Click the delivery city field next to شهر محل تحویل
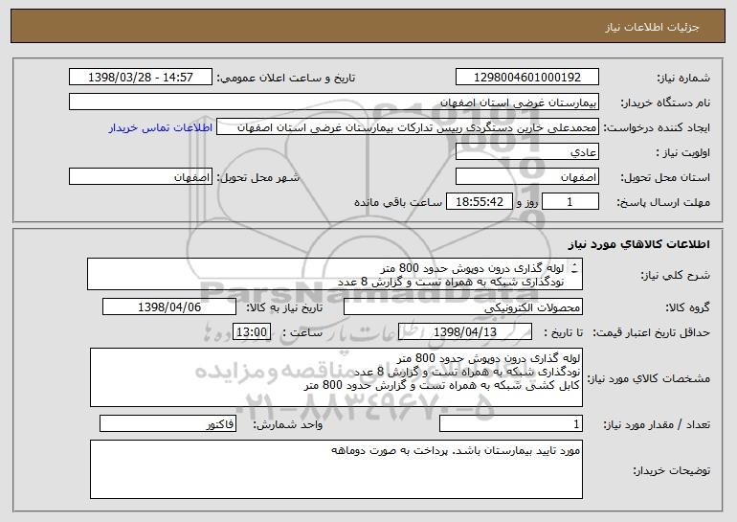 tap(141, 177)
